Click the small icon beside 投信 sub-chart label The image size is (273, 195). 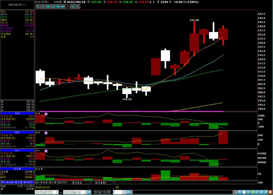coord(46,133)
